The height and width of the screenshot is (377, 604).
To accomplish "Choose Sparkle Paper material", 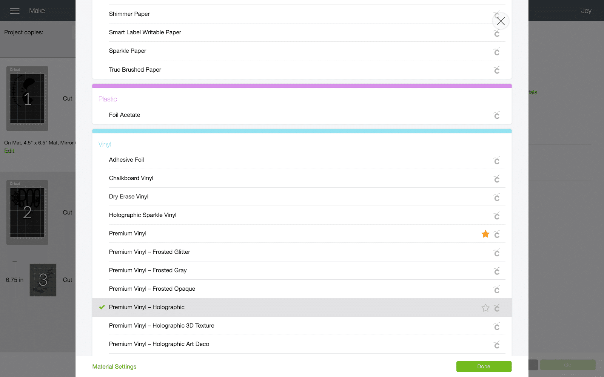I will pos(302,51).
